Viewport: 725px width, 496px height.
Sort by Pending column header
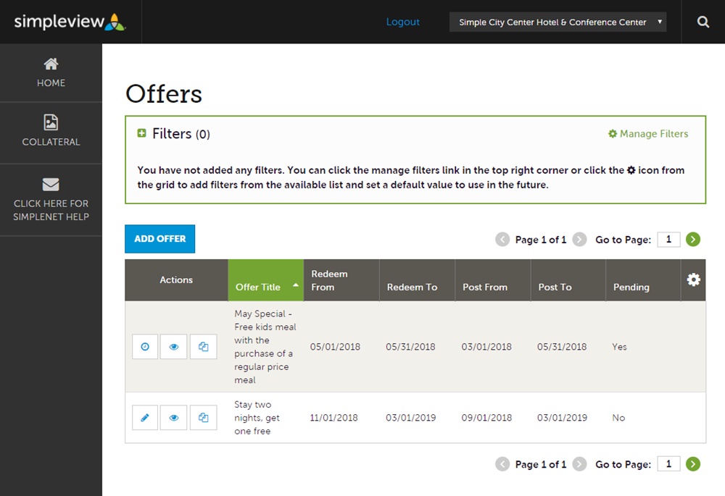(x=643, y=280)
